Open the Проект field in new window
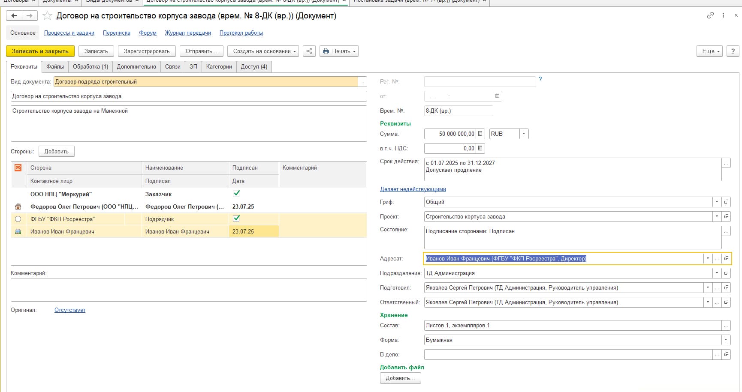 pos(726,216)
